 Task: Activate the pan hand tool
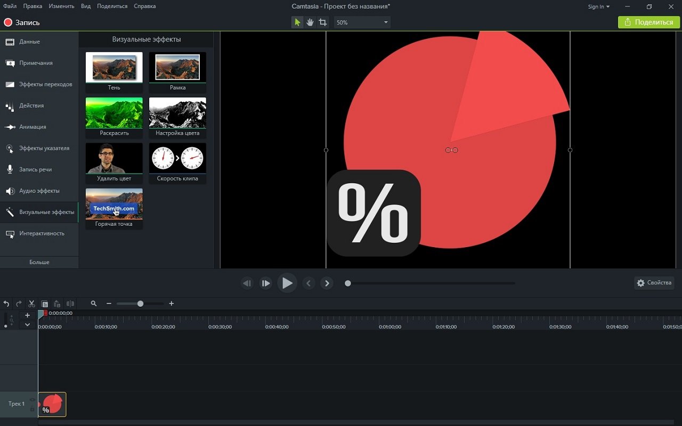coord(310,22)
